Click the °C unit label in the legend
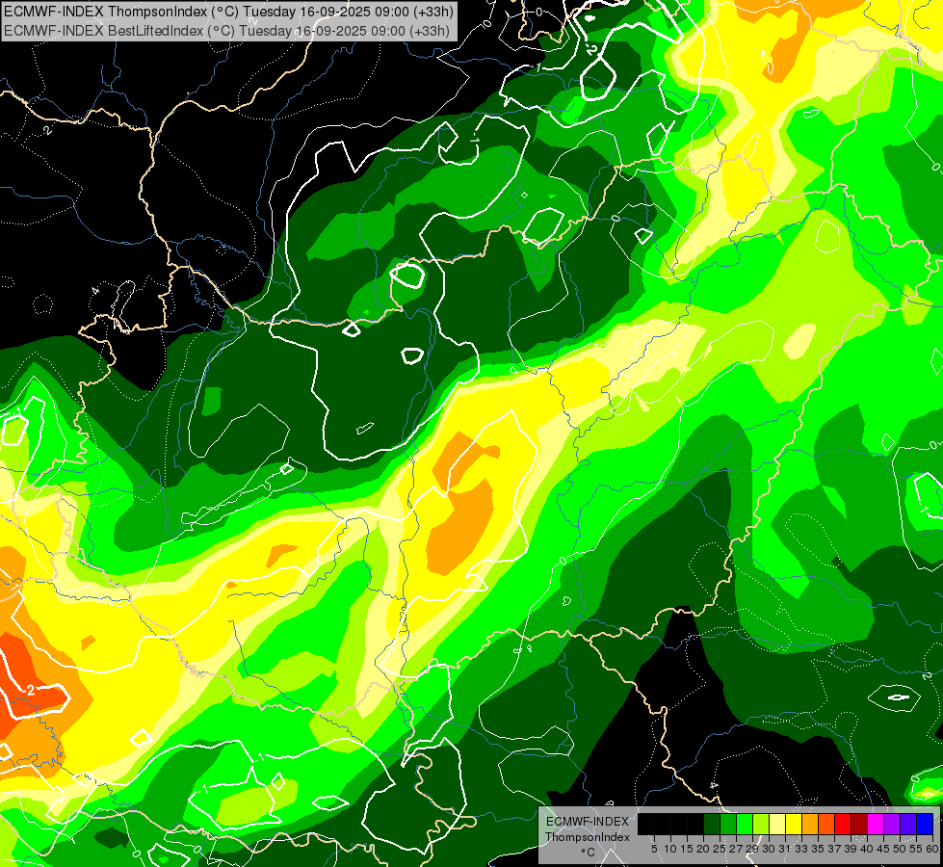This screenshot has height=867, width=943. click(x=589, y=853)
